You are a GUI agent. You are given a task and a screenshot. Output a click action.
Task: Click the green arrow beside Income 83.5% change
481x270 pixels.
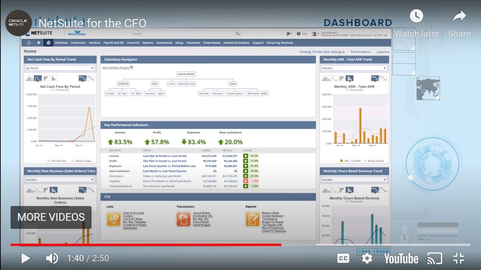tap(246, 156)
